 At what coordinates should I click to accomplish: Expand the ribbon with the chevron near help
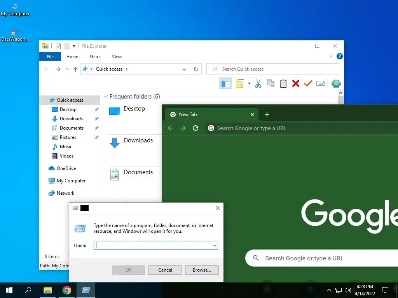[x=331, y=56]
